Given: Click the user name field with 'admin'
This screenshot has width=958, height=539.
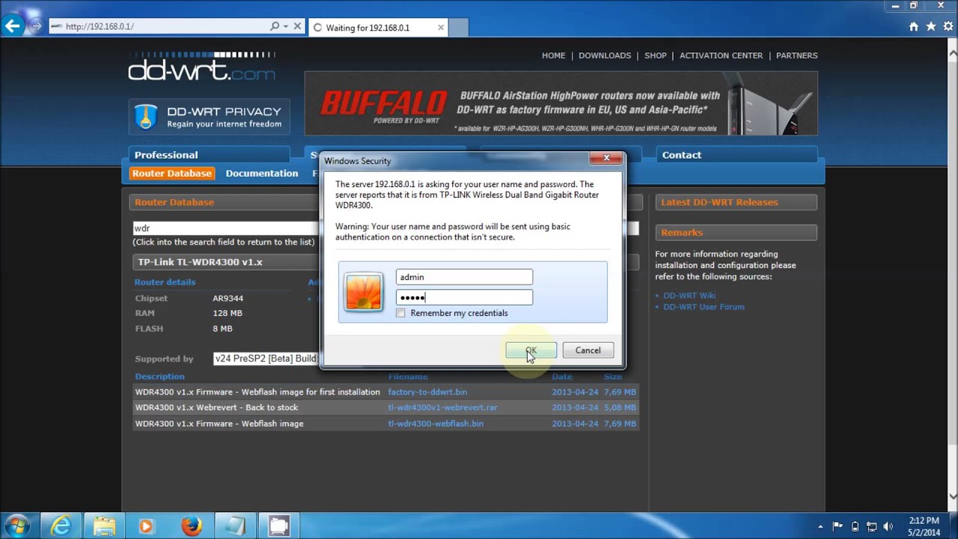Looking at the screenshot, I should pyautogui.click(x=464, y=277).
